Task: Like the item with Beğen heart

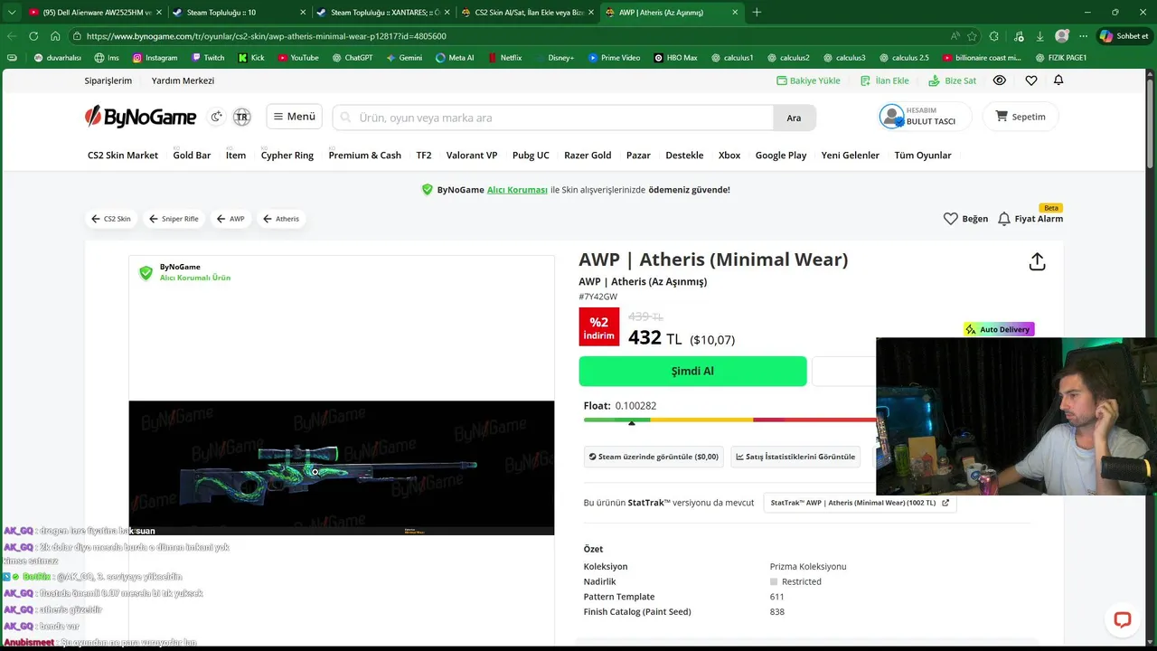Action: tap(965, 219)
